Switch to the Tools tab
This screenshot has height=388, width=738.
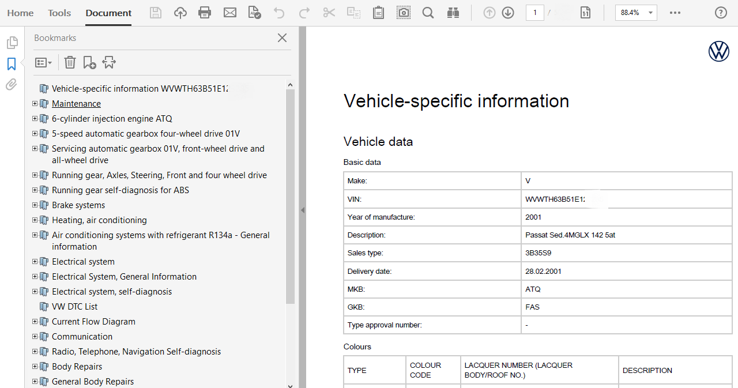pos(59,13)
